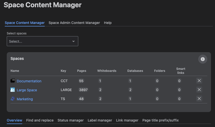The width and height of the screenshot is (215, 127).
Task: Open the Select spaces dropdown
Action: 42,41
